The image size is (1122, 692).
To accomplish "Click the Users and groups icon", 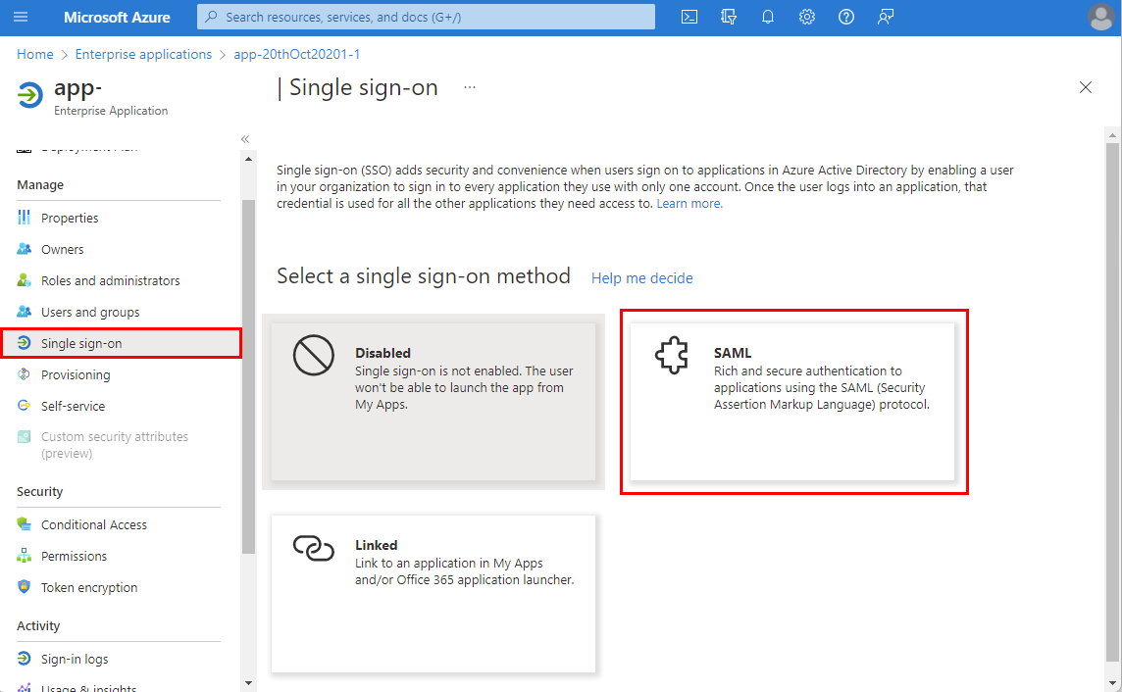I will pyautogui.click(x=25, y=312).
